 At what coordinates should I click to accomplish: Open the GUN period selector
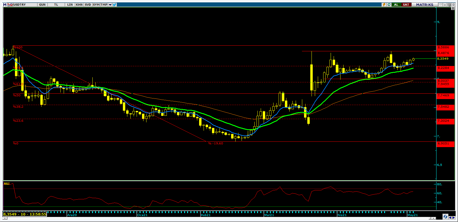[42, 5]
